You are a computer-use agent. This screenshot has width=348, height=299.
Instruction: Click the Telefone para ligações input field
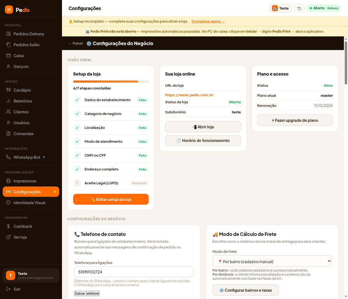coord(134,272)
